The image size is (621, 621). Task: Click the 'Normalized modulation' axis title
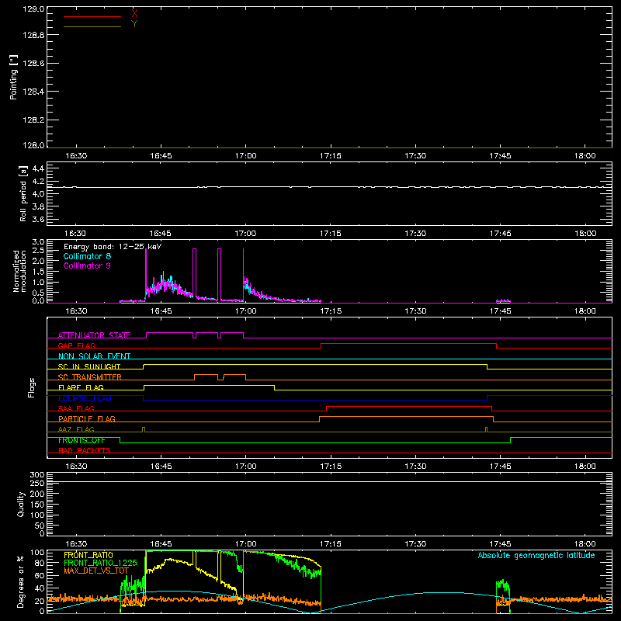pos(19,271)
